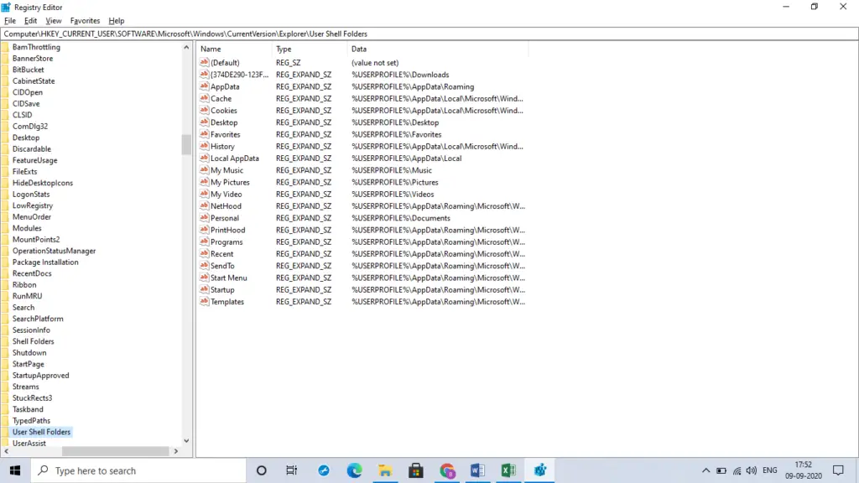Image resolution: width=859 pixels, height=483 pixels.
Task: Select the HideDesktopIcons key
Action: coord(43,183)
